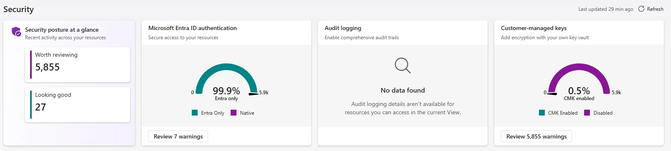Click the Looking good 27 count

click(41, 107)
